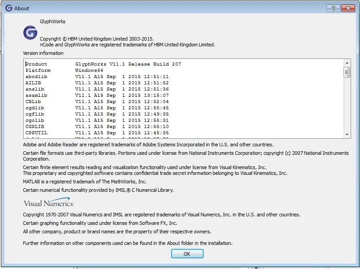
Task: Select the cgdlib version row
Action: click(x=97, y=108)
